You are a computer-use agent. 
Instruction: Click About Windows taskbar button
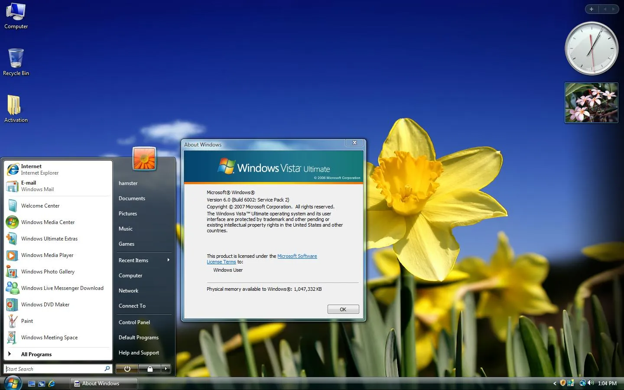coord(104,383)
